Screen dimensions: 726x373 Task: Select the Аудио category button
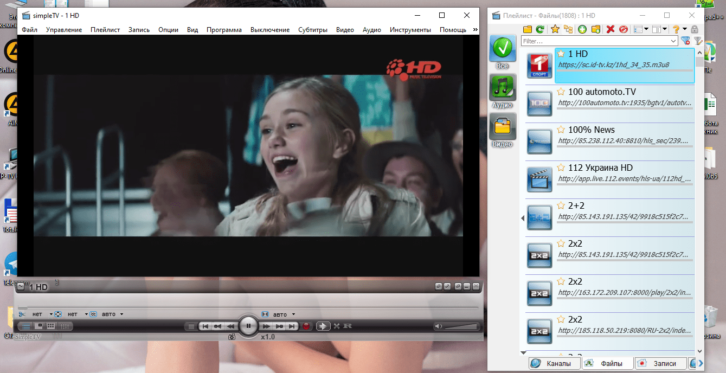[x=503, y=92]
